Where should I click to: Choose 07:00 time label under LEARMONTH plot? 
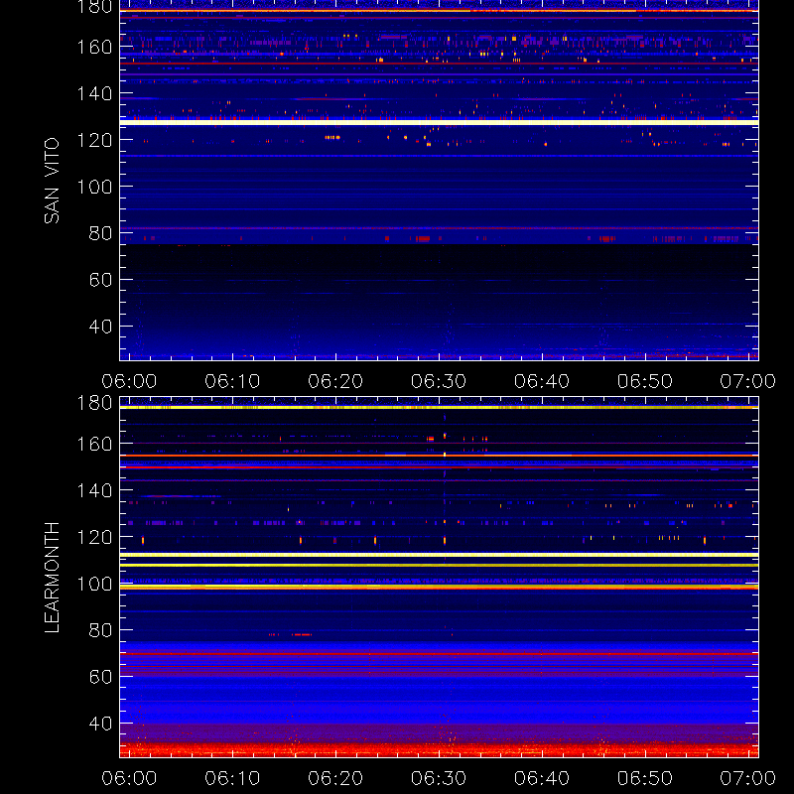pyautogui.click(x=748, y=778)
